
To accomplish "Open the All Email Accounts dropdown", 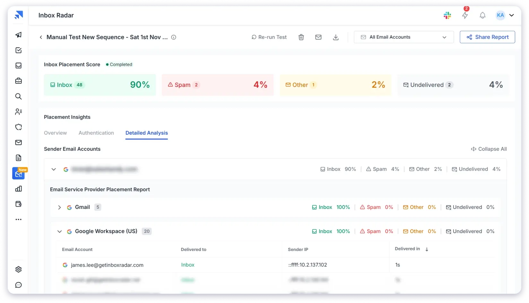I will (x=403, y=37).
